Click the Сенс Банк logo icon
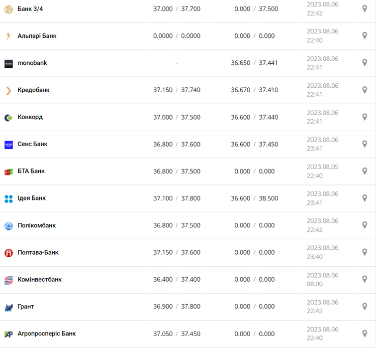This screenshot has width=376, height=348. click(x=8, y=145)
